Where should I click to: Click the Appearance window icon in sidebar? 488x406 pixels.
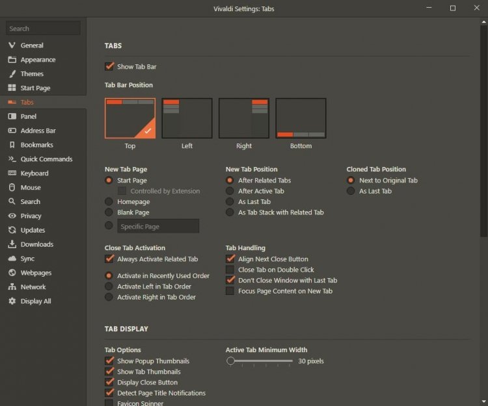pos(12,59)
